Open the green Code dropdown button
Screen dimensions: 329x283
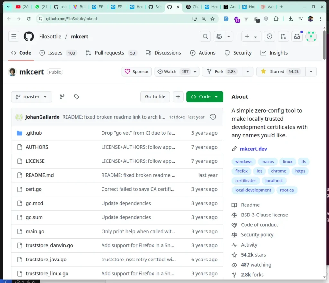coord(205,97)
